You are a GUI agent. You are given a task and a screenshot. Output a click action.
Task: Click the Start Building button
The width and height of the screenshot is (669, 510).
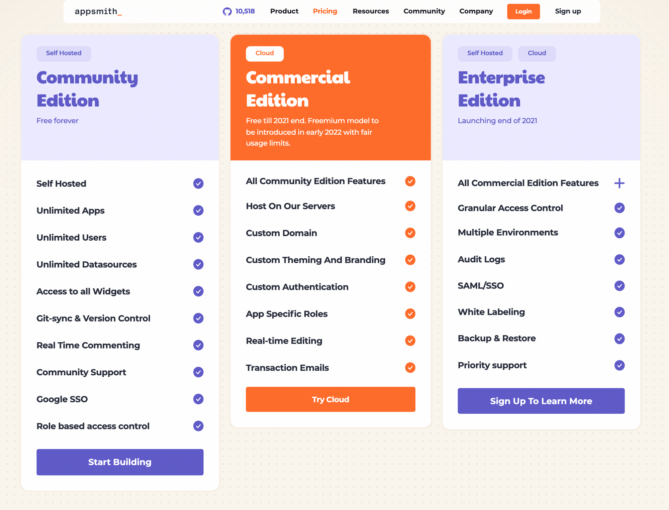click(120, 462)
